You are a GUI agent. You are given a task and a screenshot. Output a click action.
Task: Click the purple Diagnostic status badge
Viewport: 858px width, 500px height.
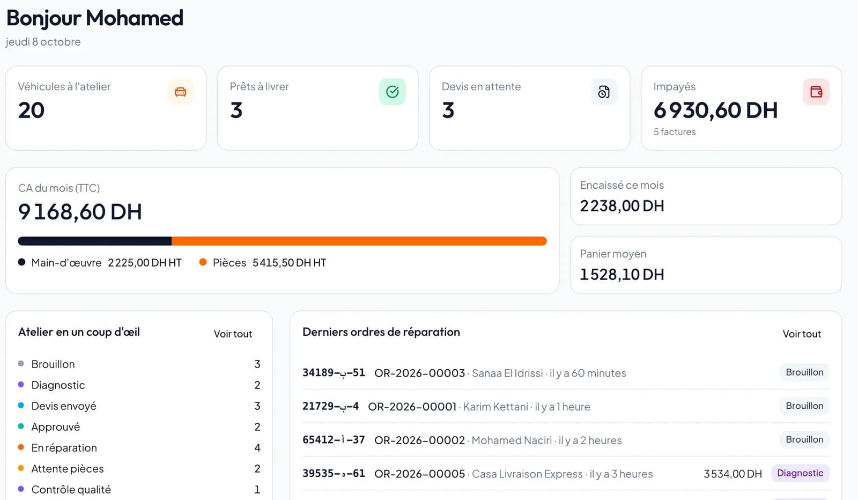coord(800,473)
